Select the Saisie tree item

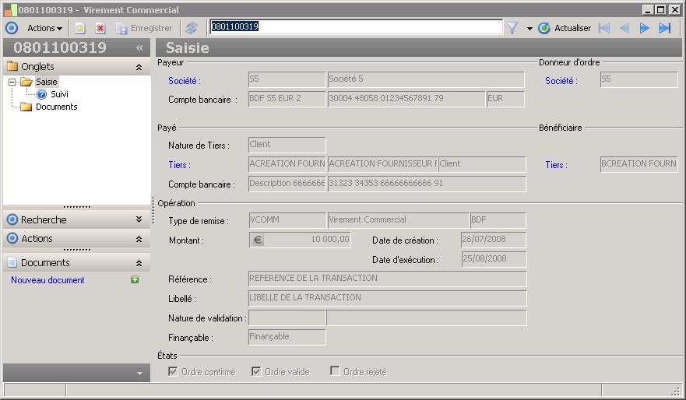pos(47,82)
